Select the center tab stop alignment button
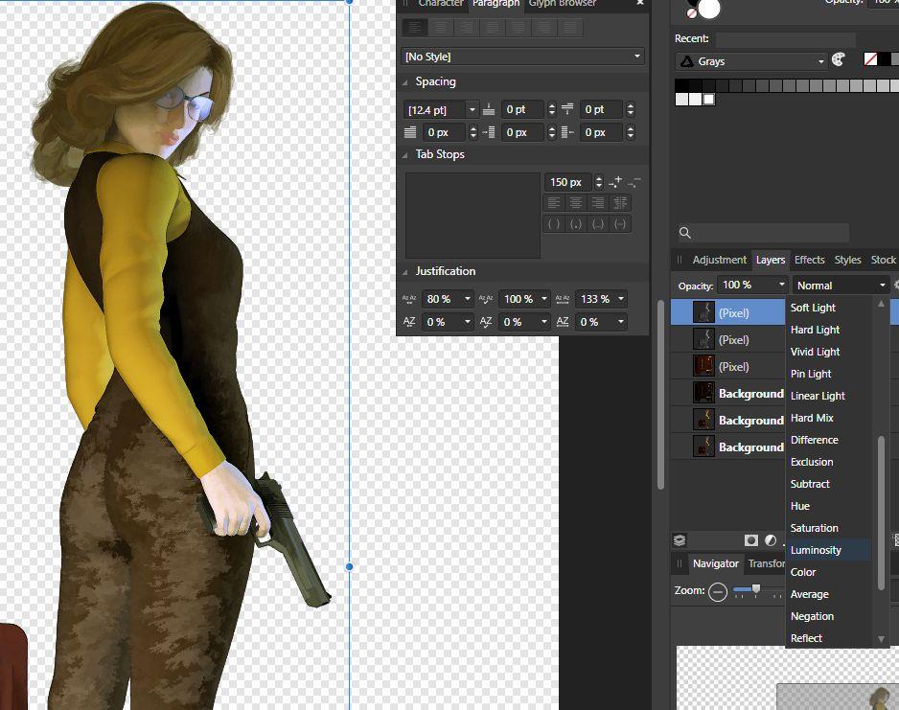The image size is (899, 710). tap(575, 202)
